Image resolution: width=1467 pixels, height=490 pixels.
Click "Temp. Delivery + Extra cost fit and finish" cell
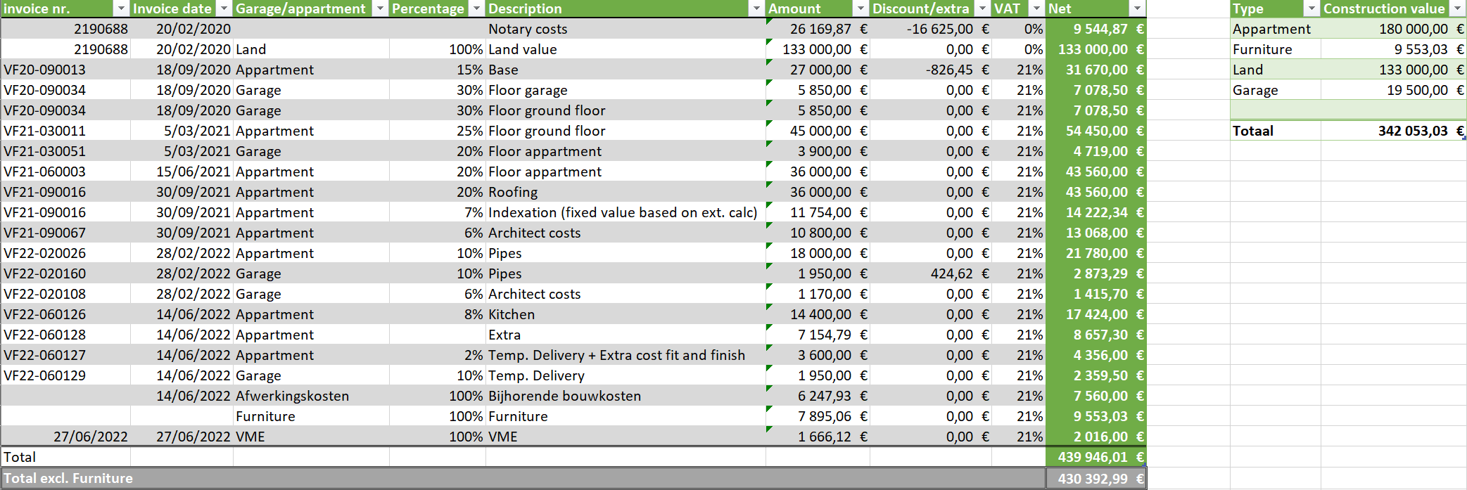pyautogui.click(x=625, y=355)
